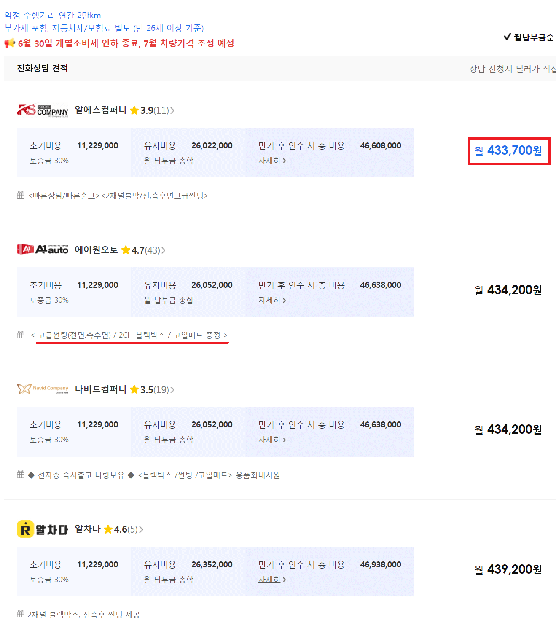Click the calendar icon under 알차다 listing
This screenshot has width=556, height=636.
pos(20,614)
